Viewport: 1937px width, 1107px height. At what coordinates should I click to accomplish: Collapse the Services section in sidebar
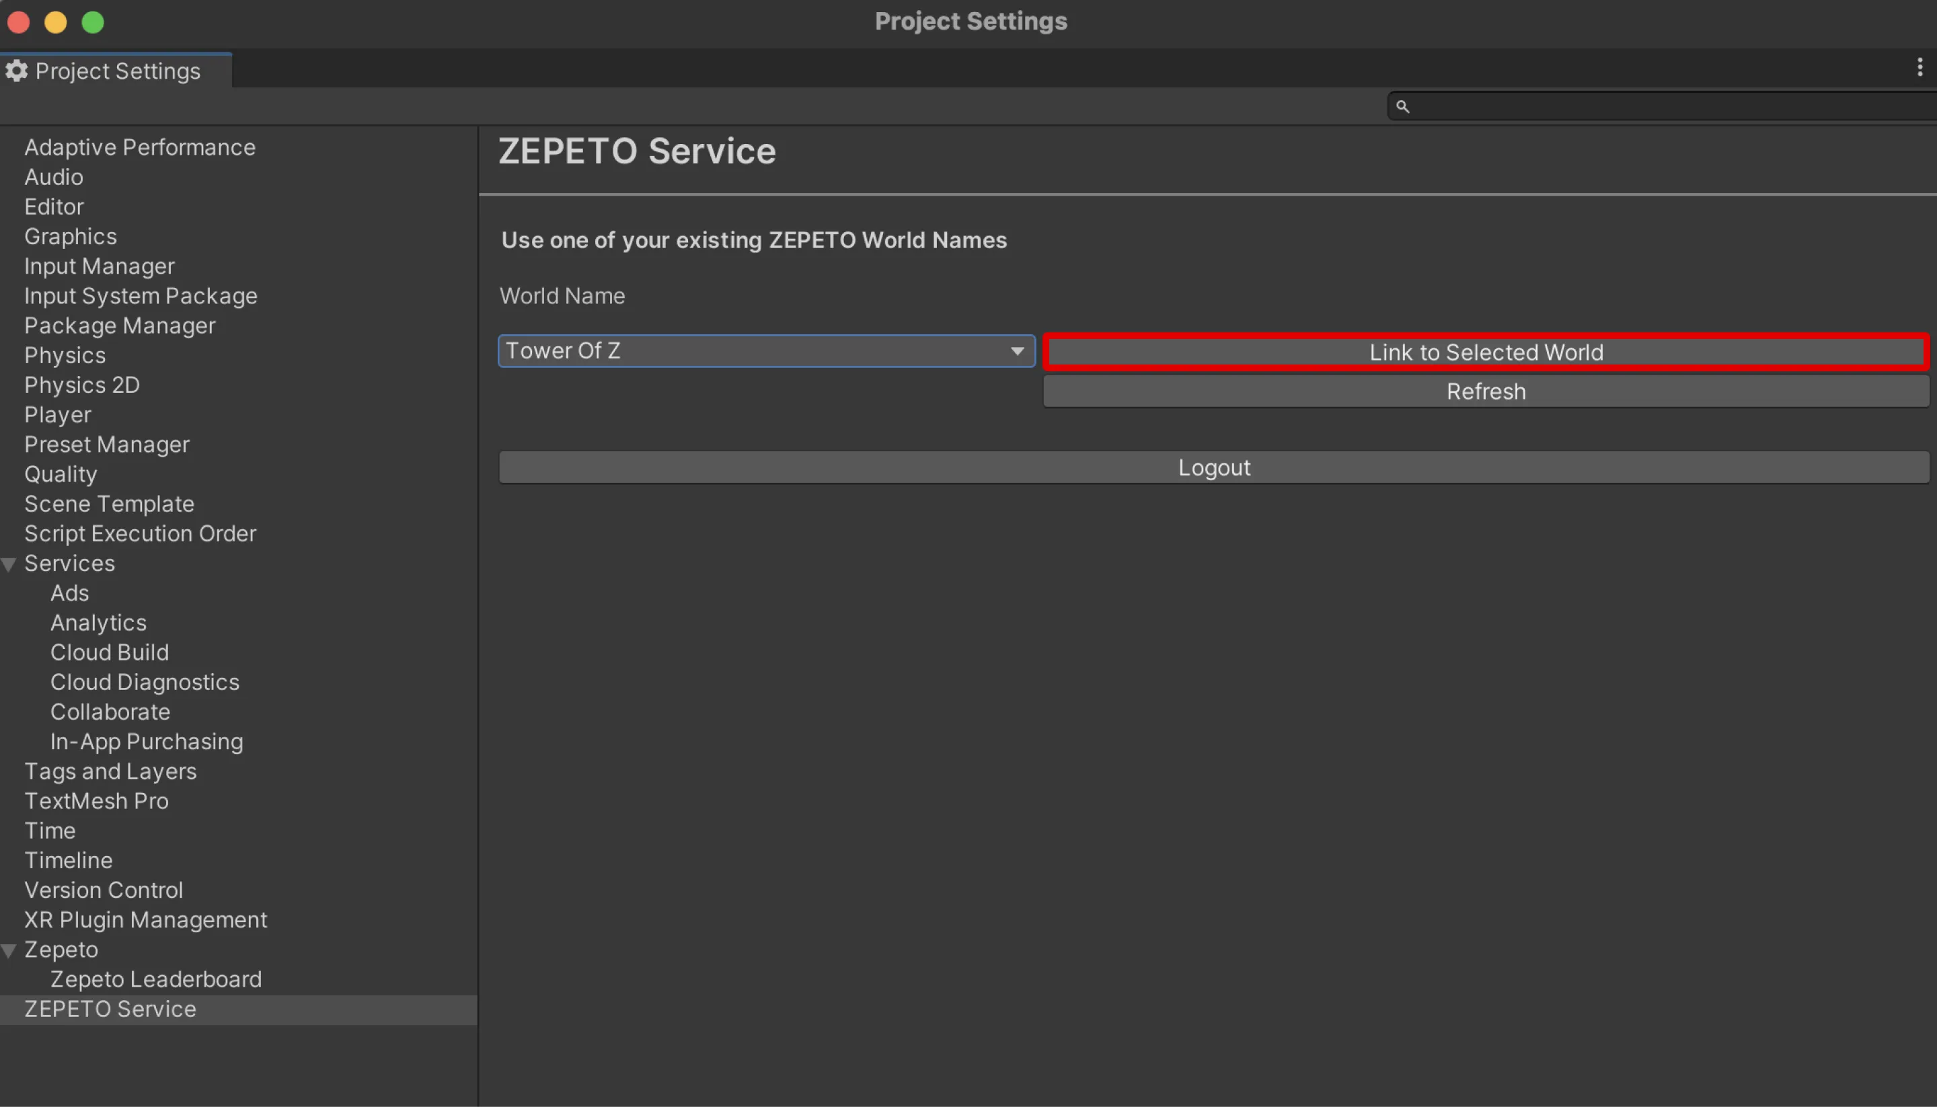click(x=11, y=563)
